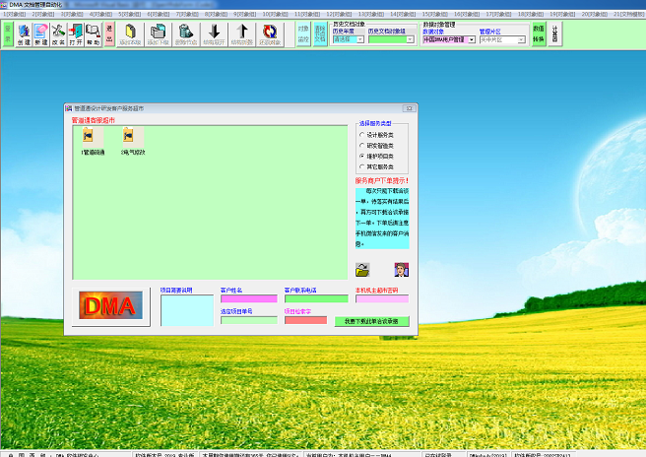Image resolution: width=646 pixels, height=457 pixels.
Task: Click the 对象 监控 cyan toolbar button
Action: coord(303,33)
